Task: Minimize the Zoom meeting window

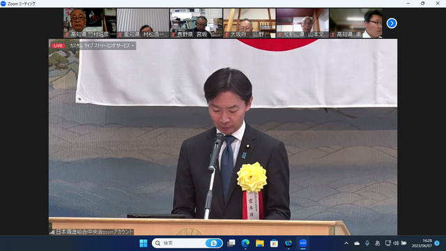Action: (408, 3)
